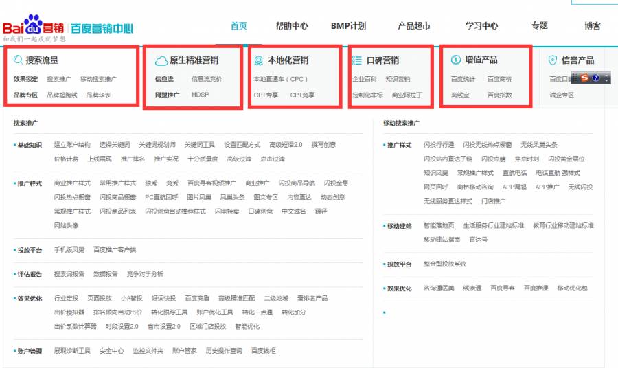Open 百度推广客户端 under 投放平台

[x=115, y=249]
